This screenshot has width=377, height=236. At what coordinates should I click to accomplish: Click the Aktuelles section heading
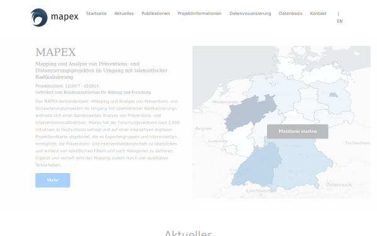188,233
